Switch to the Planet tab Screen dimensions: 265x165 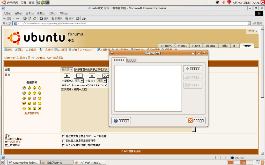182,46
